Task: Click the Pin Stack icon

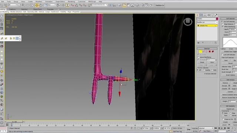Action: pyautogui.click(x=198, y=43)
